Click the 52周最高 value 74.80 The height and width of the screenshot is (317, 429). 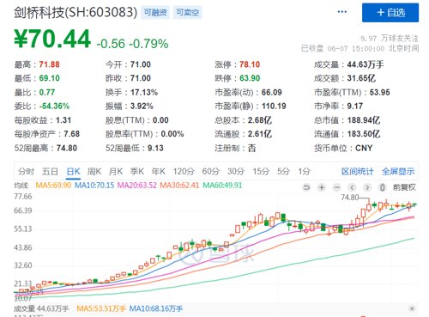(67, 148)
